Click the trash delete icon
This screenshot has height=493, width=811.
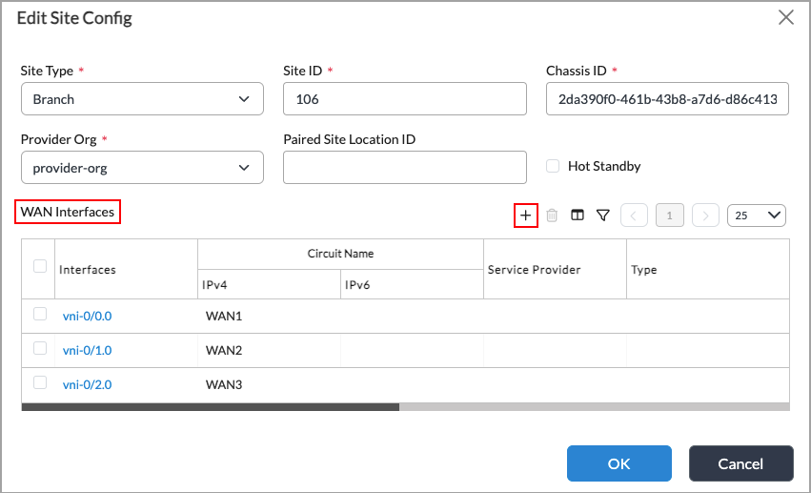[x=552, y=216]
